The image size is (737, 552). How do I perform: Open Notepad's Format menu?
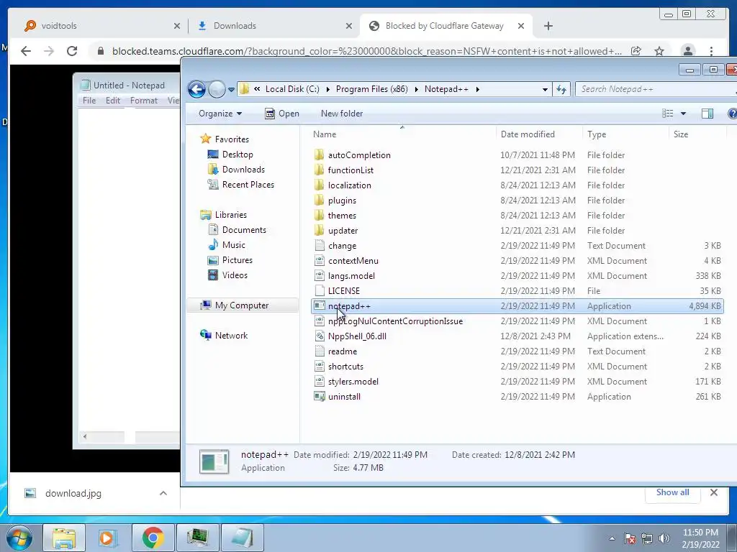pos(144,101)
